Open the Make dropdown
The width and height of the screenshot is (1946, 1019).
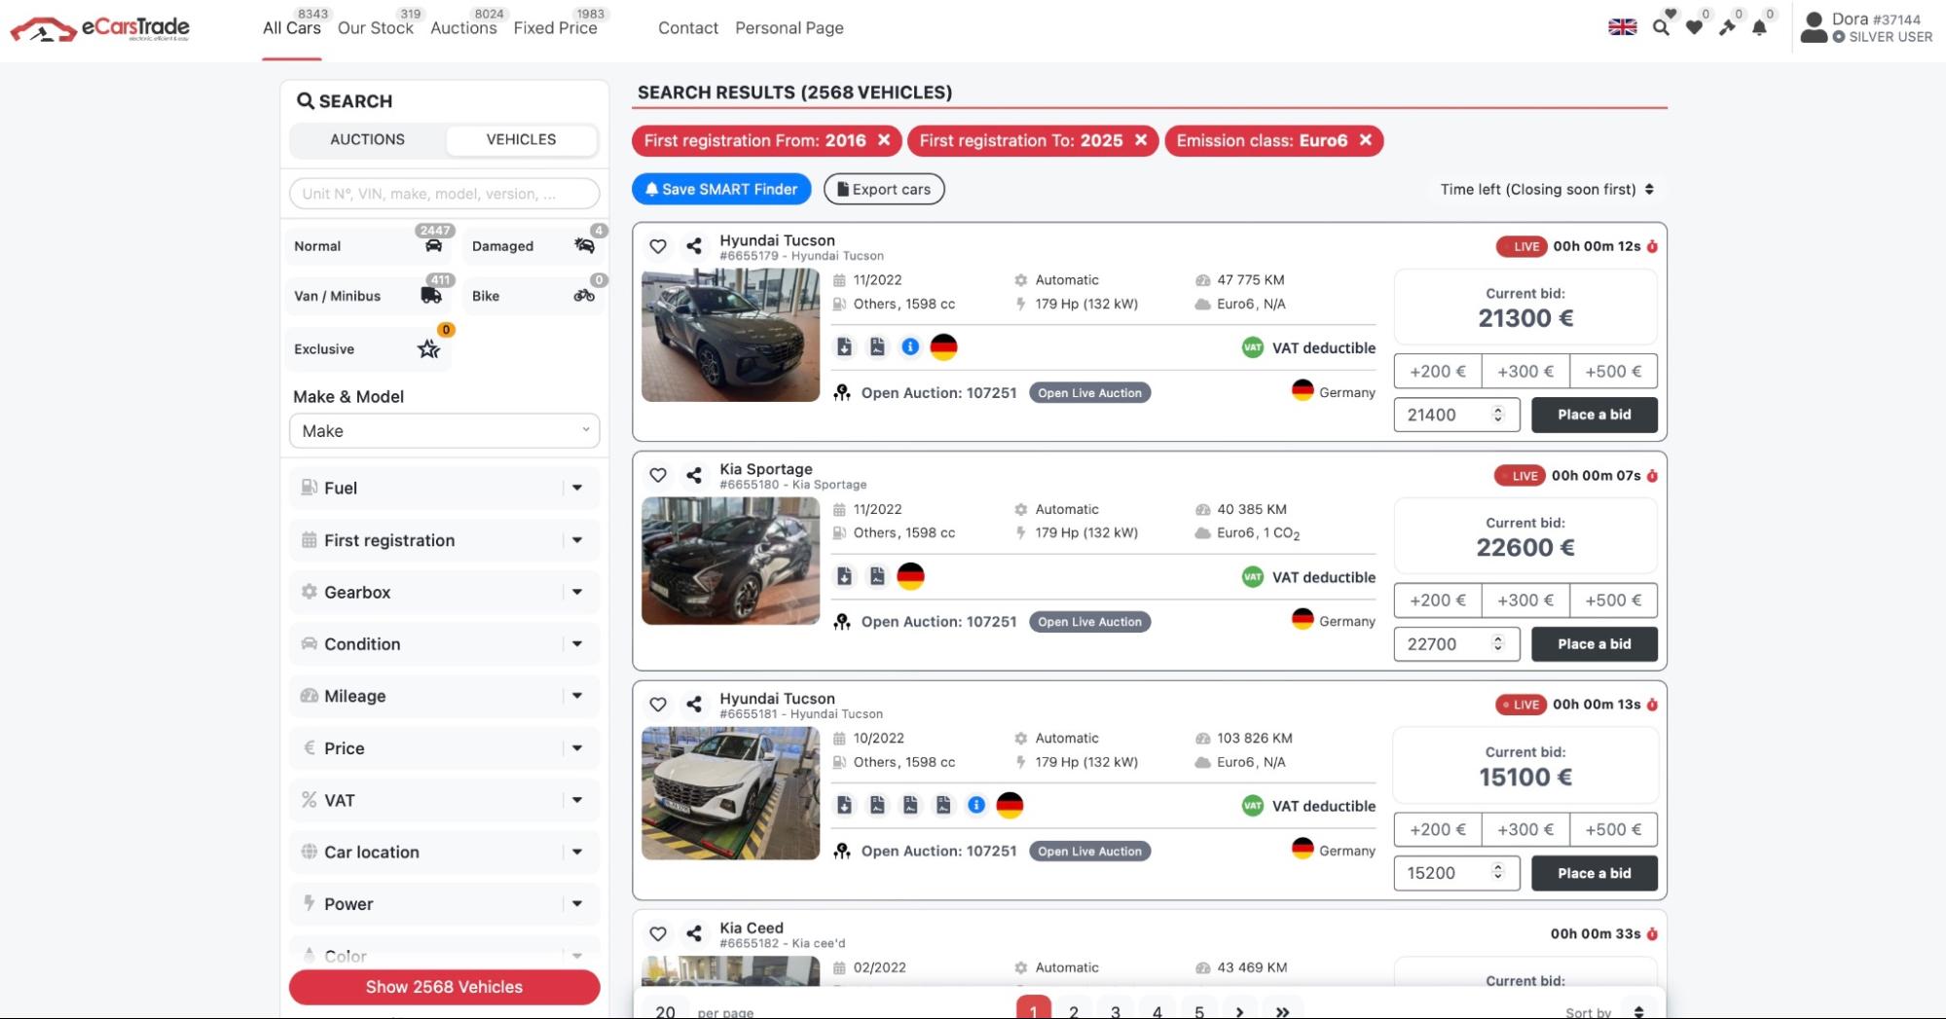coord(444,431)
